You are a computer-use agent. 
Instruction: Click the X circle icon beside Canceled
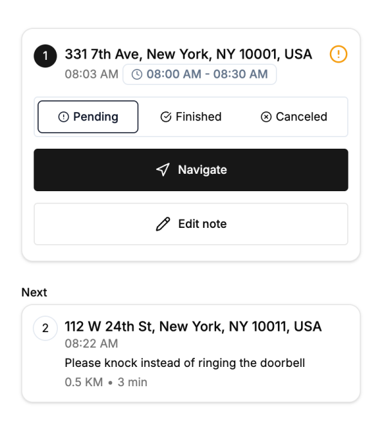pyautogui.click(x=266, y=117)
